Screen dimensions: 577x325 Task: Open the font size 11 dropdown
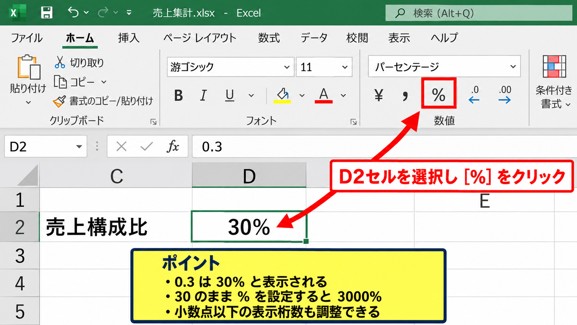344,67
